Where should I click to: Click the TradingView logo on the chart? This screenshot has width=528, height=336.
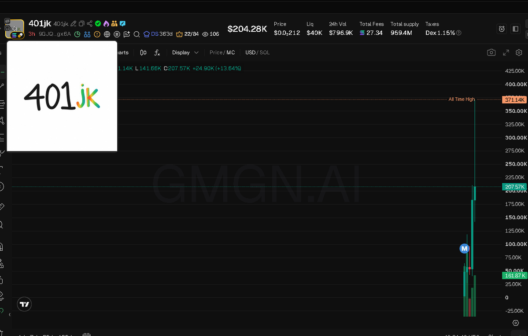(x=24, y=304)
